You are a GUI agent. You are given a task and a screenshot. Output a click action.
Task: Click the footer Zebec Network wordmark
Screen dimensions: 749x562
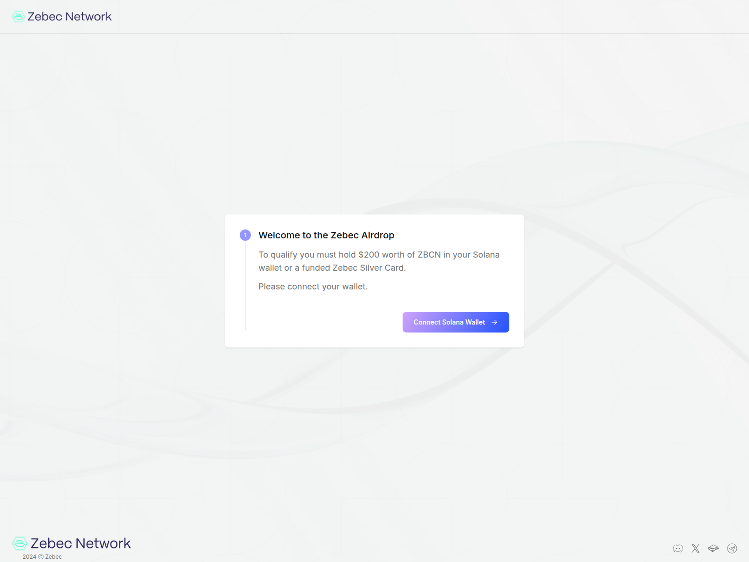(x=81, y=543)
